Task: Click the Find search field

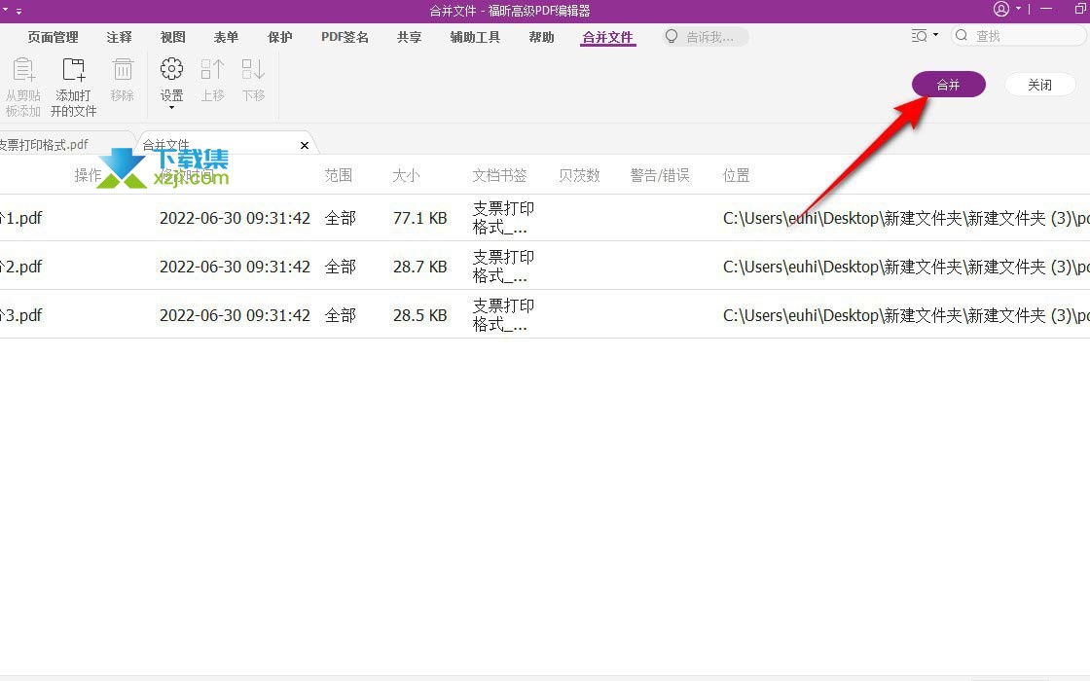Action: pos(1019,35)
